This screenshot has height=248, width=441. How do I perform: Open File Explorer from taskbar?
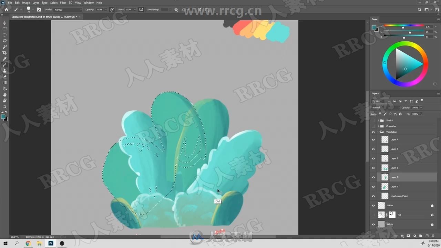[39, 243]
